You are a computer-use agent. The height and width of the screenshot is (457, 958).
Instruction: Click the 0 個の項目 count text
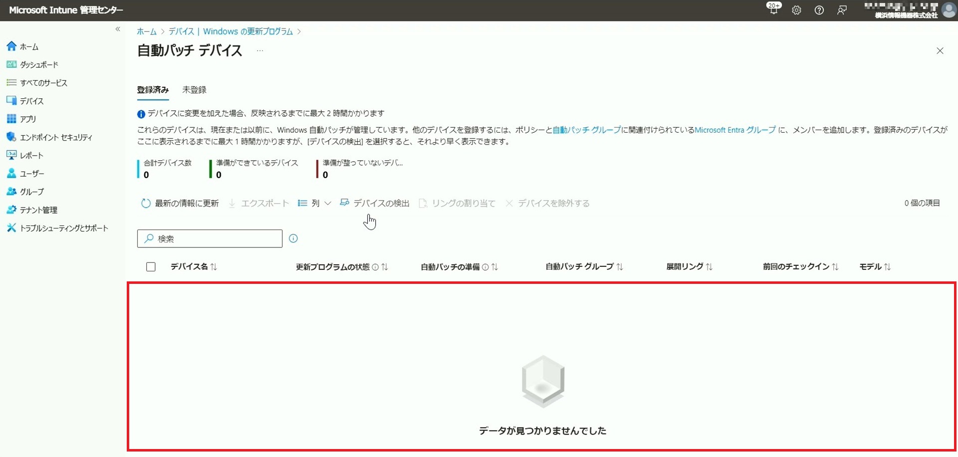pyautogui.click(x=922, y=203)
